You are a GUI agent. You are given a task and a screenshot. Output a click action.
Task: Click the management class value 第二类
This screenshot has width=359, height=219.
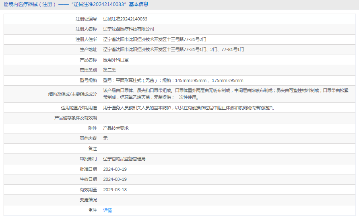click(x=109, y=70)
